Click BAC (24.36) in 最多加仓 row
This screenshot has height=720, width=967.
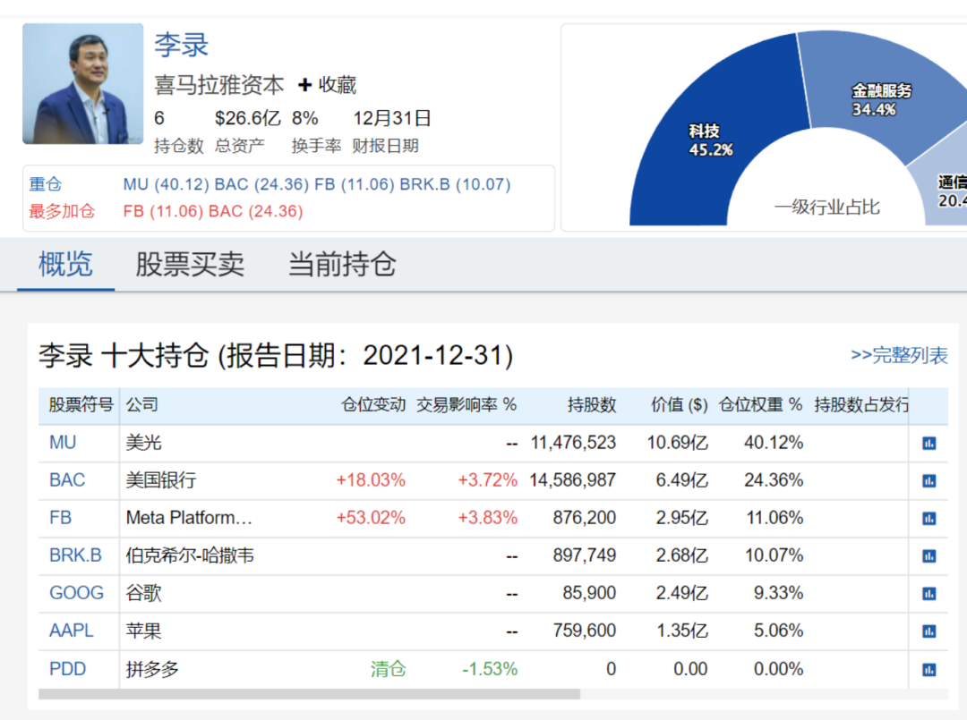click(256, 211)
